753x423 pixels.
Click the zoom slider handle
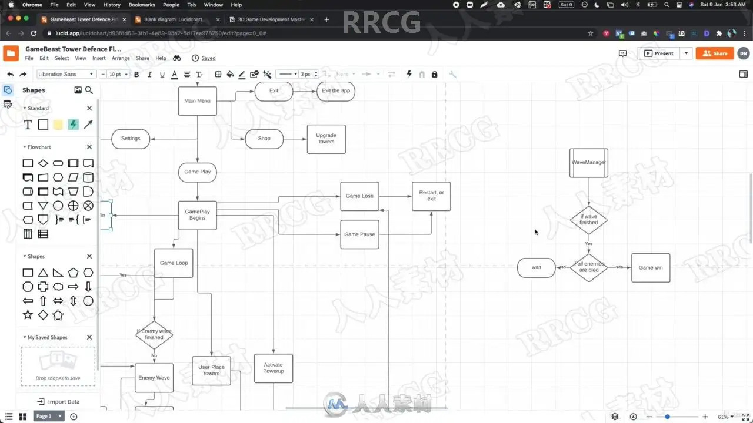[667, 417]
